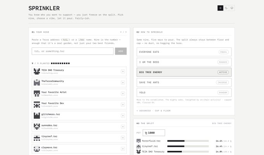Screen dimensions: 264x155
Task: Click the claywave.tez name
Action: 49,147
